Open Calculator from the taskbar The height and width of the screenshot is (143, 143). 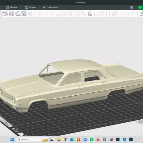pyautogui.click(x=105, y=139)
